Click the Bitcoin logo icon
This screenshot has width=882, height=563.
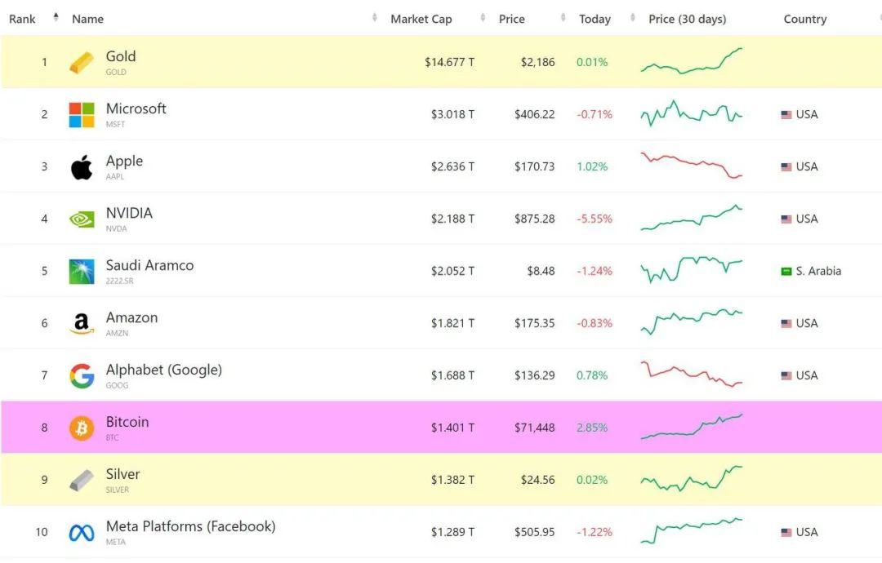pyautogui.click(x=82, y=428)
